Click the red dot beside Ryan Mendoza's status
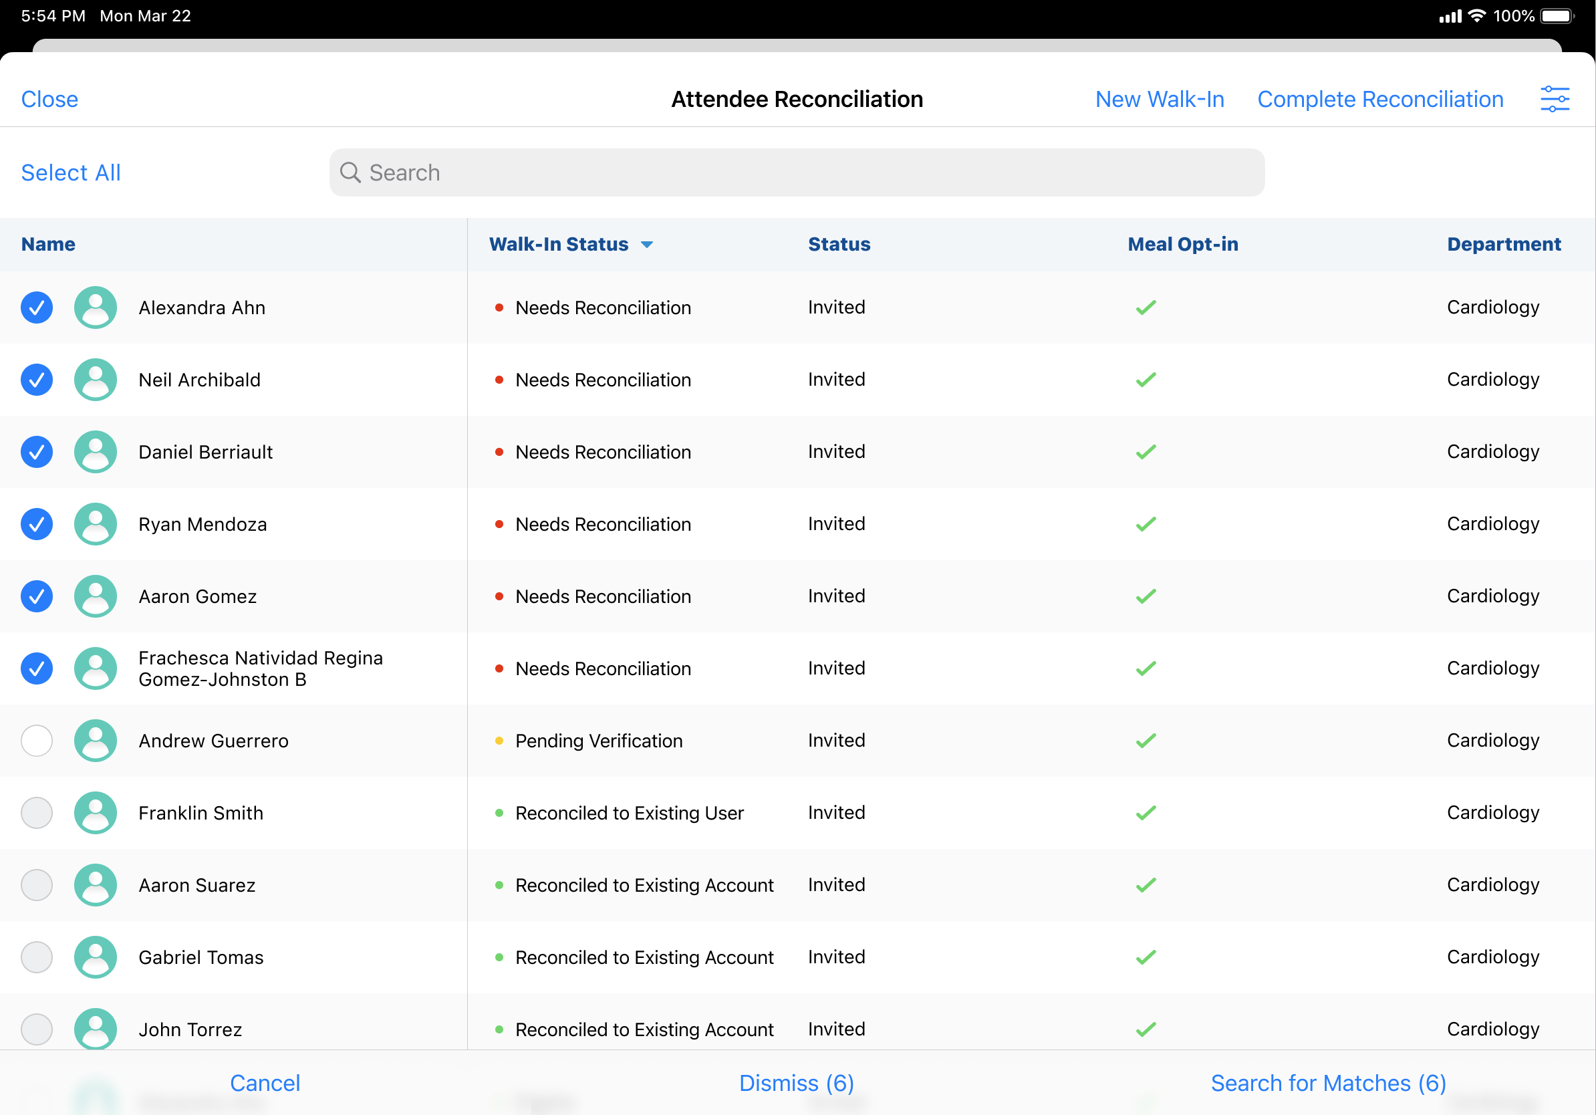The height and width of the screenshot is (1115, 1596). coord(499,524)
